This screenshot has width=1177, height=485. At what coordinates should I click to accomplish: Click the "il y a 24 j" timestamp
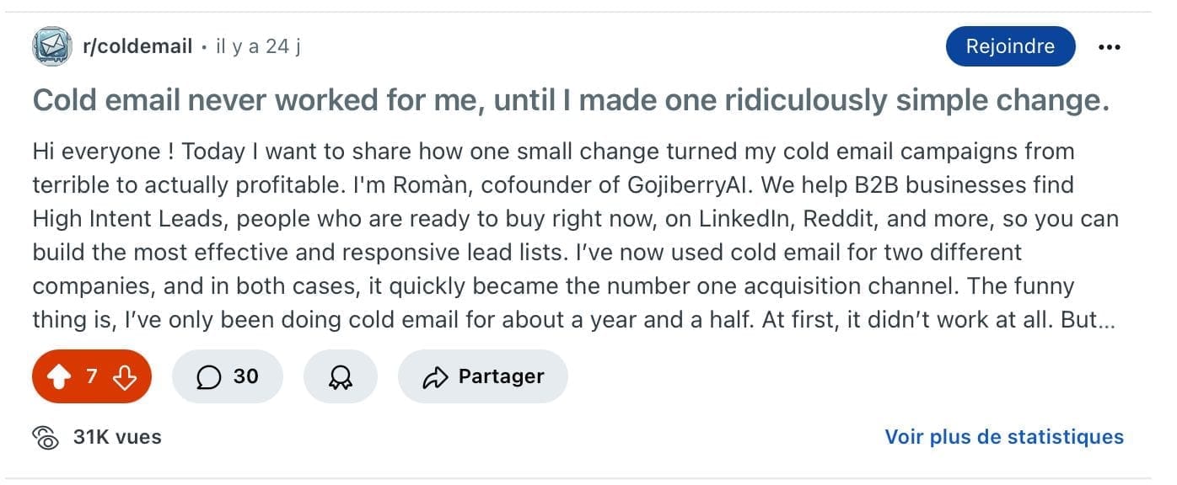click(x=258, y=46)
